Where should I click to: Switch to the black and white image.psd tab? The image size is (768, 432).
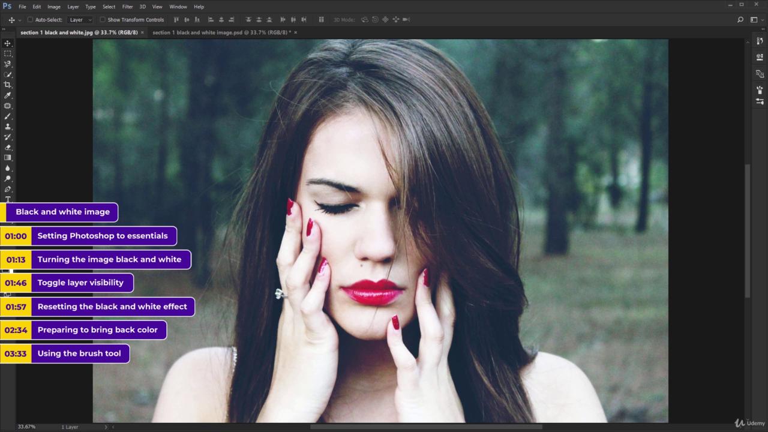click(220, 32)
